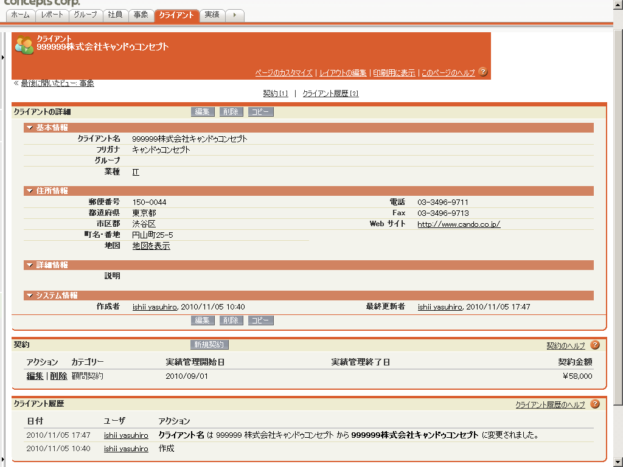Click the vertical scrollbar up arrow
Screen dimensions: 623x467
pos(618,4)
